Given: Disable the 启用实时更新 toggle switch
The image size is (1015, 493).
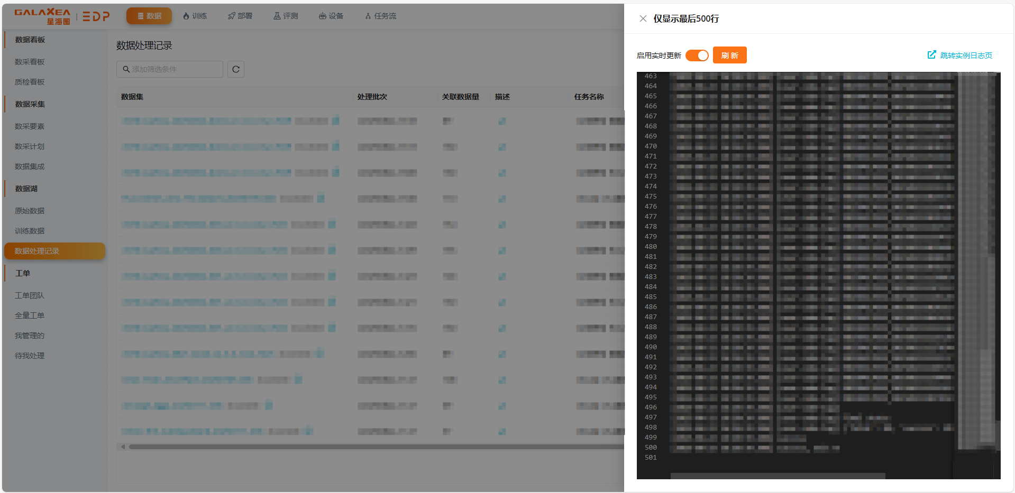Looking at the screenshot, I should pos(697,55).
